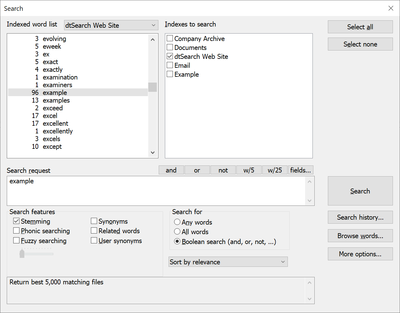Enable Phonic searching

click(16, 231)
